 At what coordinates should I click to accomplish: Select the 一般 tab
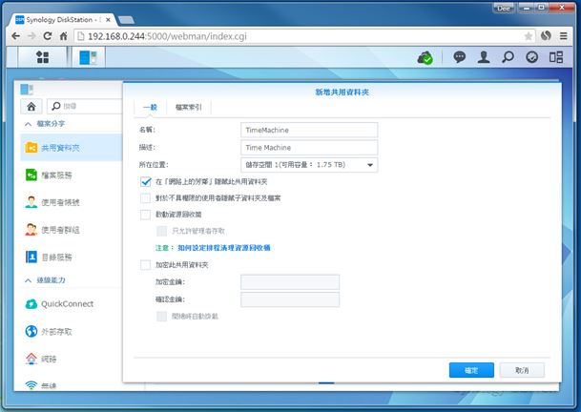149,108
